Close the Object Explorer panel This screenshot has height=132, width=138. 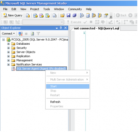(x=66, y=28)
